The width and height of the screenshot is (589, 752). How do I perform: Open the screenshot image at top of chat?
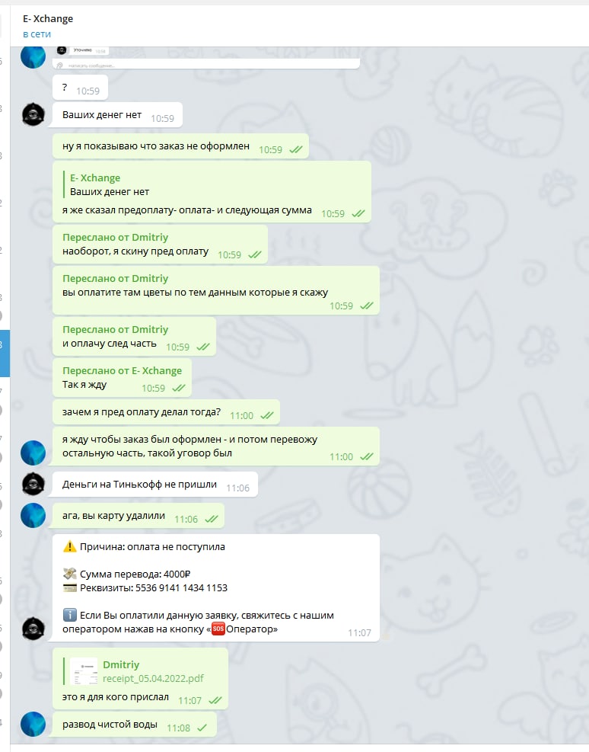point(206,58)
